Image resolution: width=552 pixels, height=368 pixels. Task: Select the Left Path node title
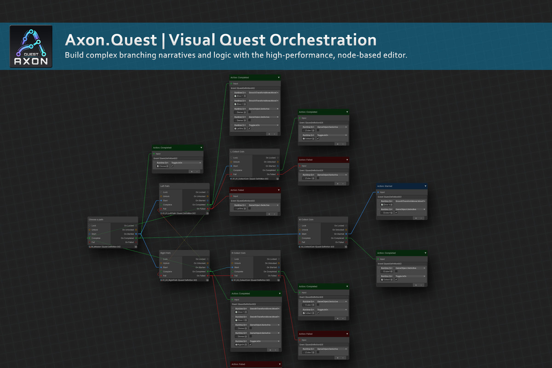tap(165, 186)
